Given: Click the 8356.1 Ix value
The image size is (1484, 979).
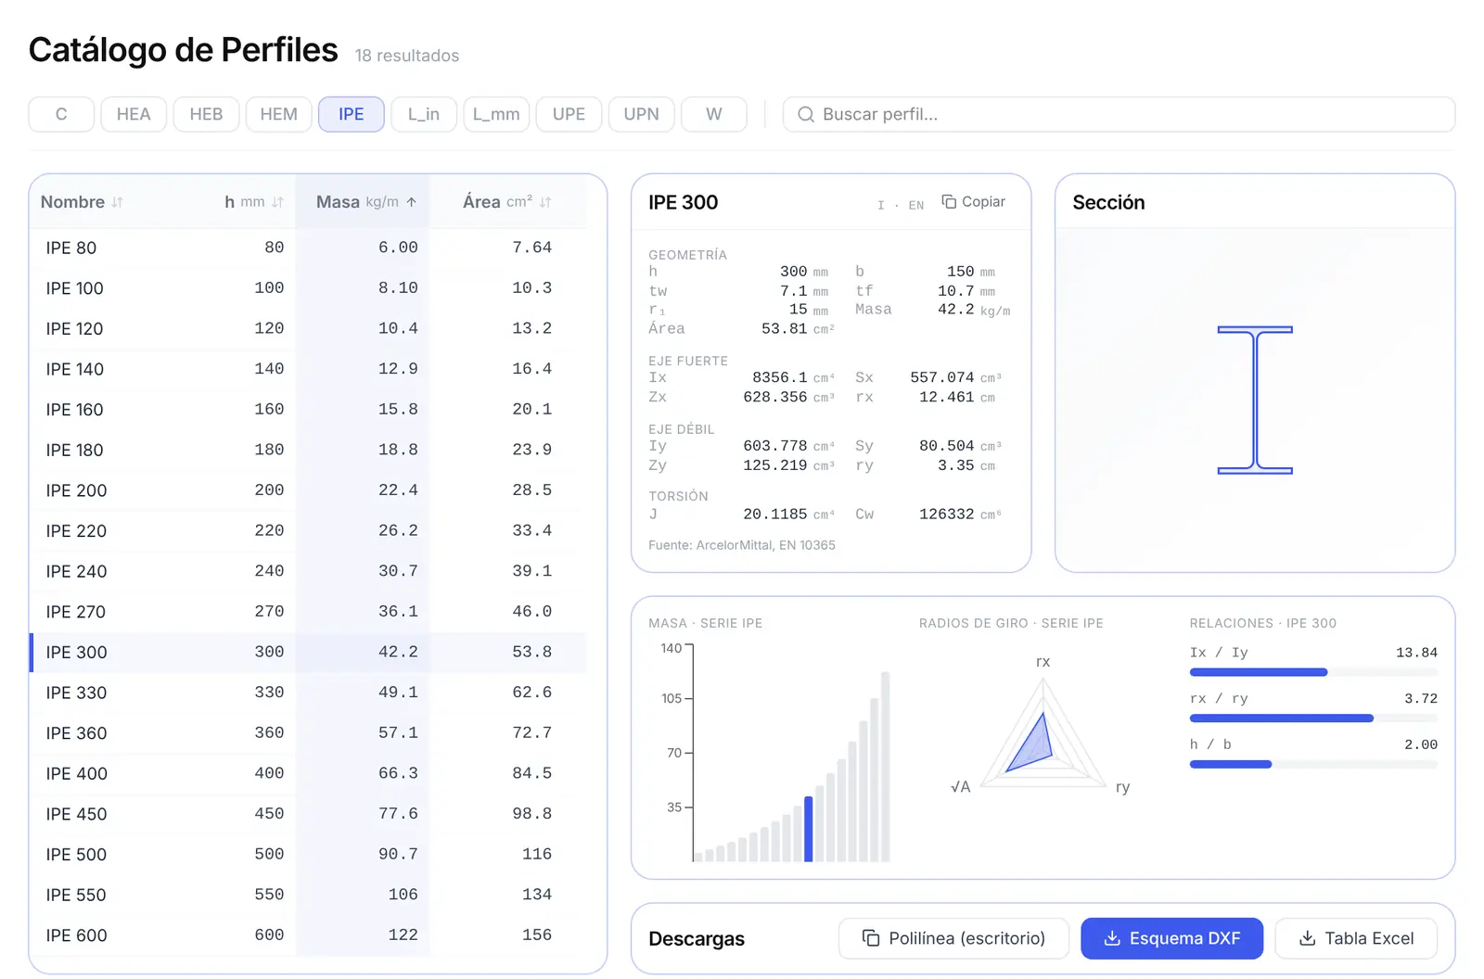Looking at the screenshot, I should pos(779,377).
